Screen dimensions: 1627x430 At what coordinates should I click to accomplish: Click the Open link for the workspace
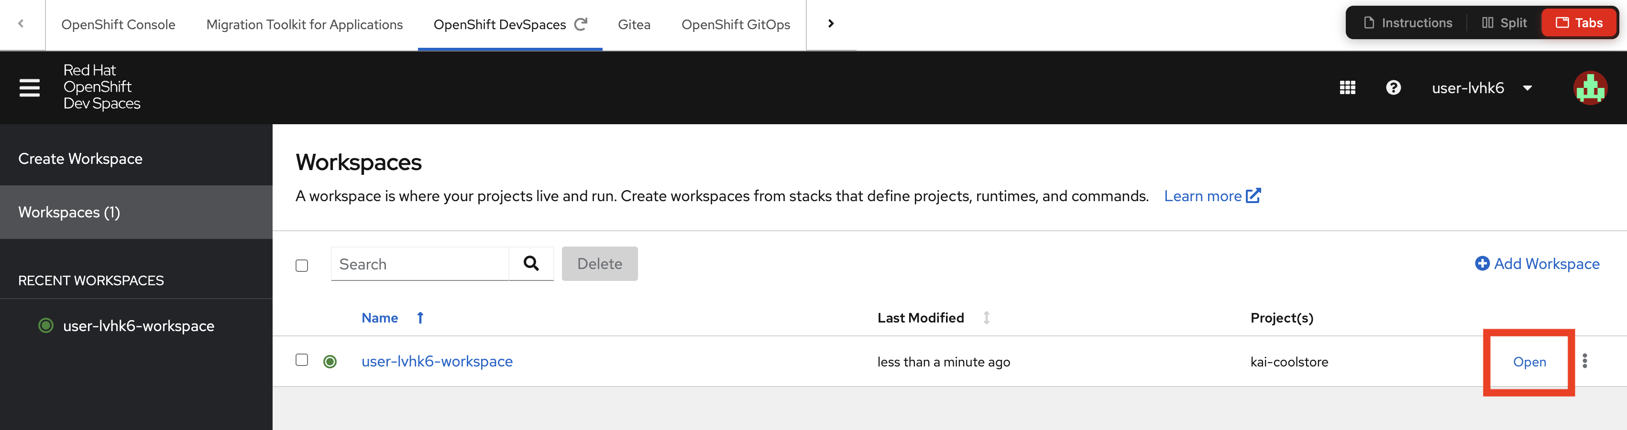(1528, 362)
